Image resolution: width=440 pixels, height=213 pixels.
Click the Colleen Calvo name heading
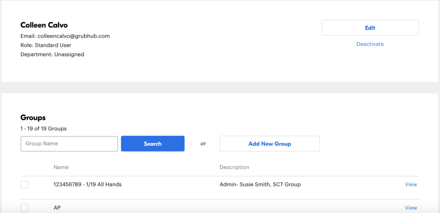(44, 25)
